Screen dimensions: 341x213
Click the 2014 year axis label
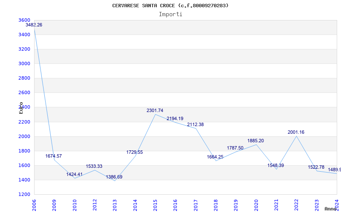135,205
